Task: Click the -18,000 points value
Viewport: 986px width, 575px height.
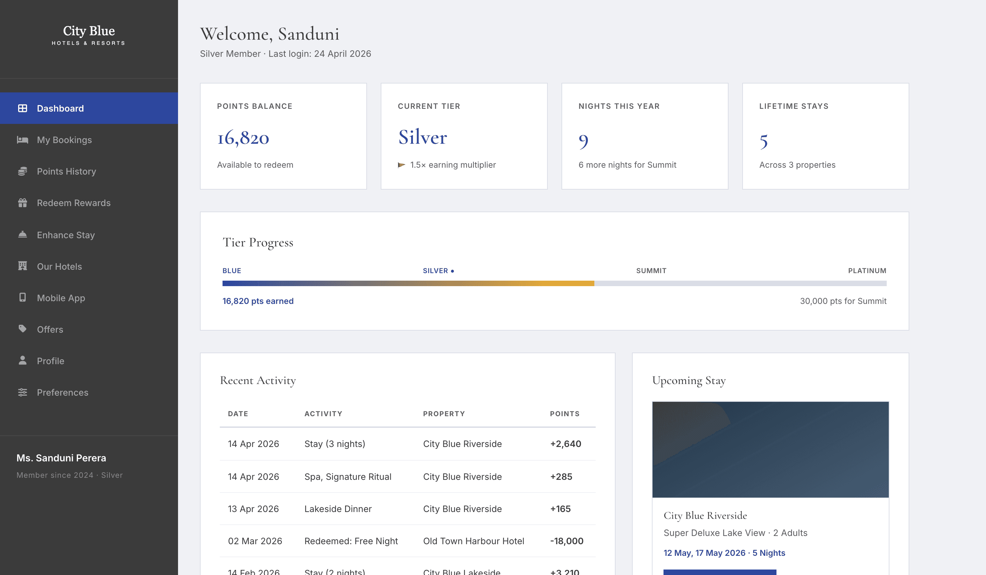Action: [567, 541]
